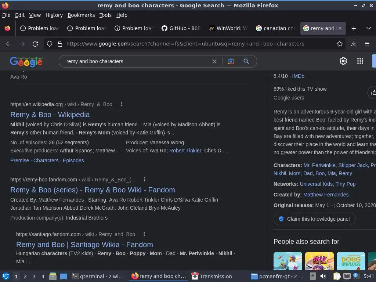Viewport: 376px width, 282px height.
Task: Open the Remy & Boo - Wikipedia result
Action: tap(50, 115)
